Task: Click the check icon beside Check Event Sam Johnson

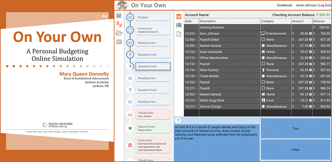Action: (x=130, y=114)
